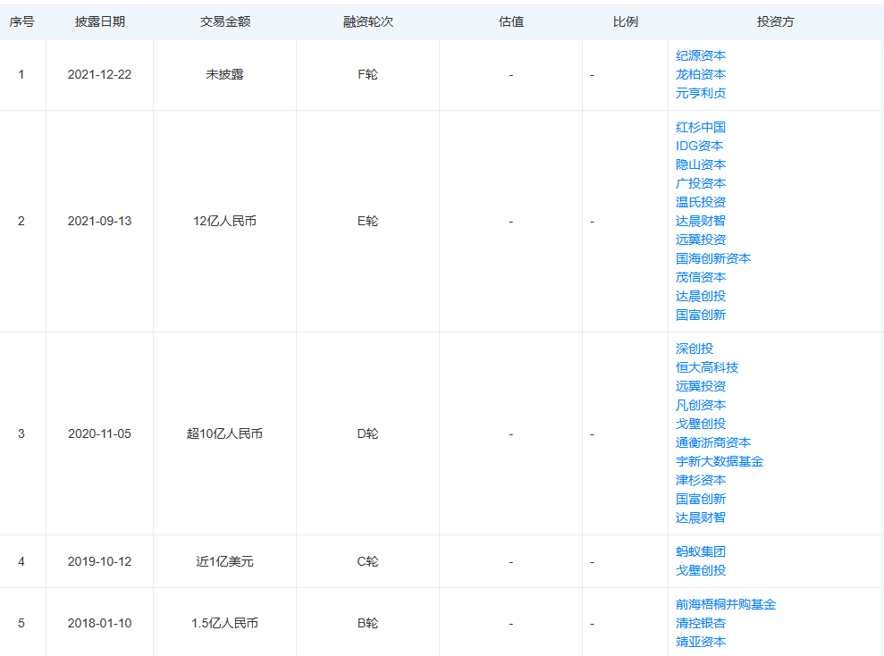
Task: Click the 披露日期 column header
Action: tap(100, 22)
